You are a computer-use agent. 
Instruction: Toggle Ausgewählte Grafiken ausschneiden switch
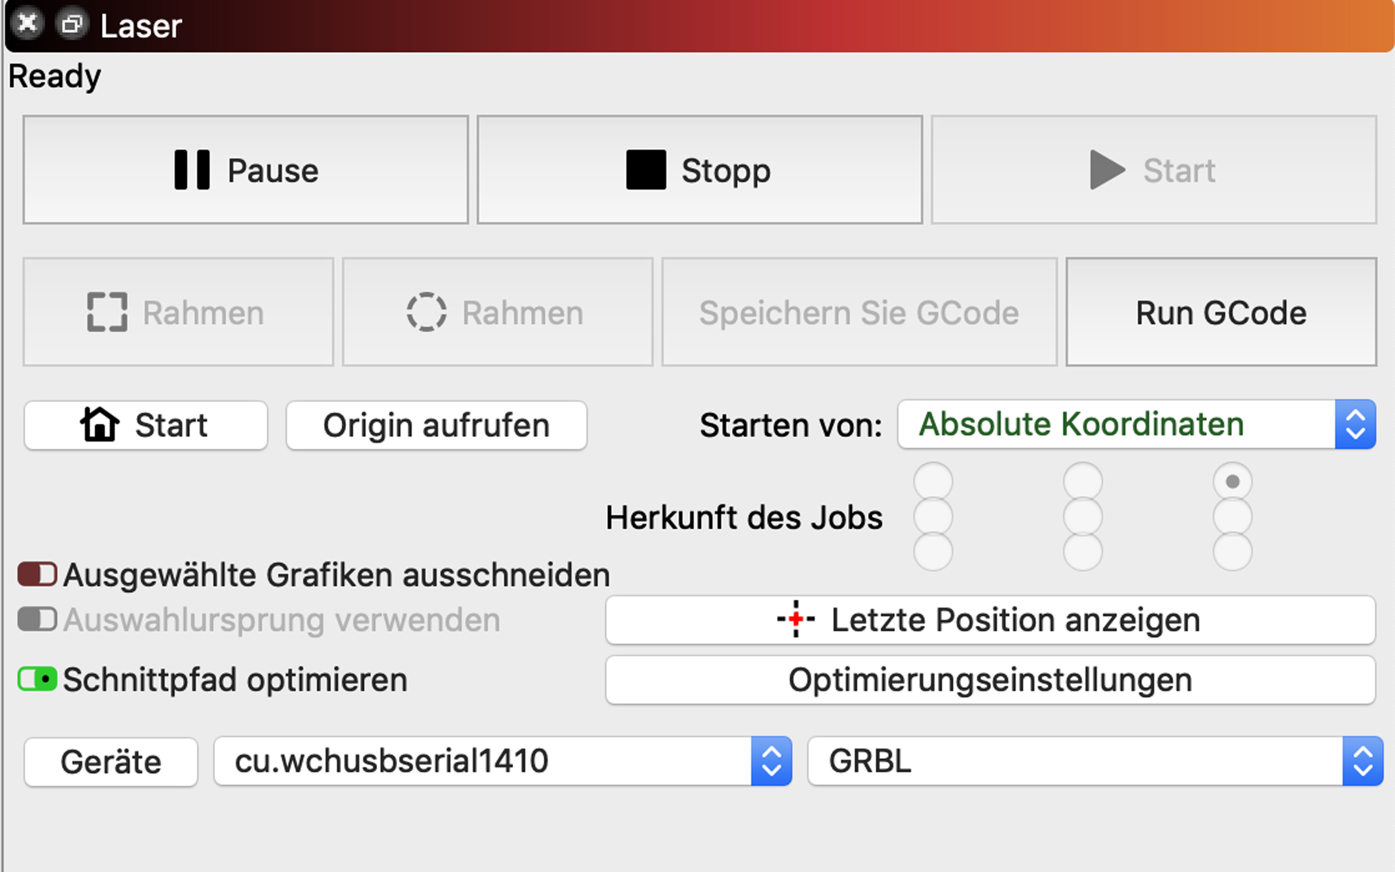pos(37,574)
